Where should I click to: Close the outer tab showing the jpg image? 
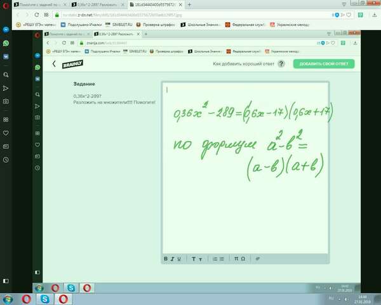pyautogui.click(x=180, y=4)
